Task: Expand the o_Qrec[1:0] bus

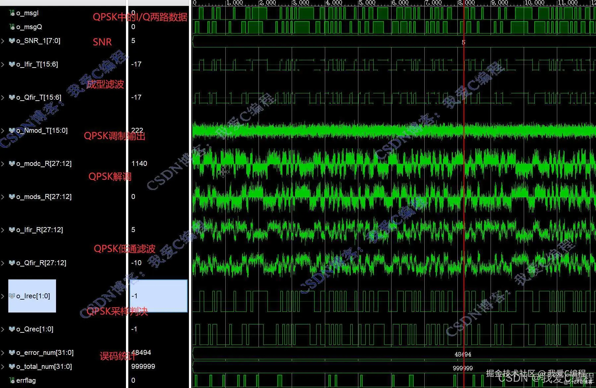Action: pos(3,329)
